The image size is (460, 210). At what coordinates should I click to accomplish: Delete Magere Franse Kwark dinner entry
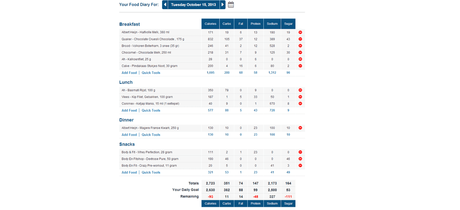(x=300, y=128)
